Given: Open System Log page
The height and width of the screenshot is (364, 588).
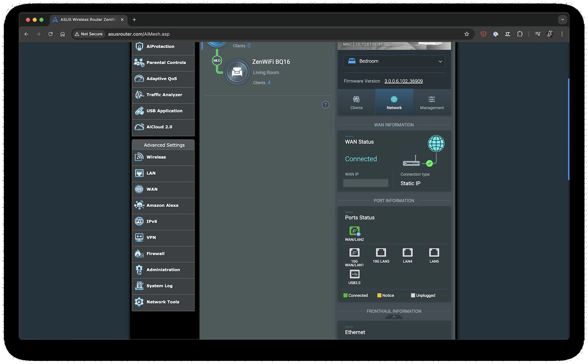Looking at the screenshot, I should click(163, 286).
